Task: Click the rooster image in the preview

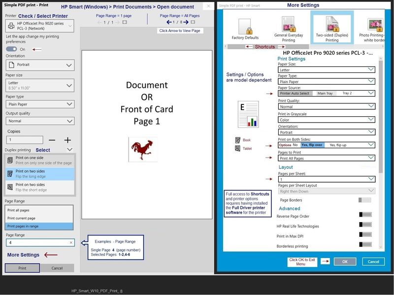Action: pos(143,150)
